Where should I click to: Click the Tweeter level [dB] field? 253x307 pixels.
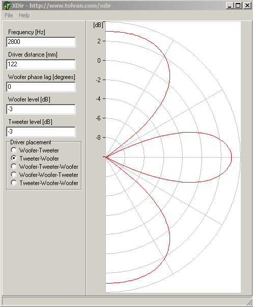[x=41, y=132]
